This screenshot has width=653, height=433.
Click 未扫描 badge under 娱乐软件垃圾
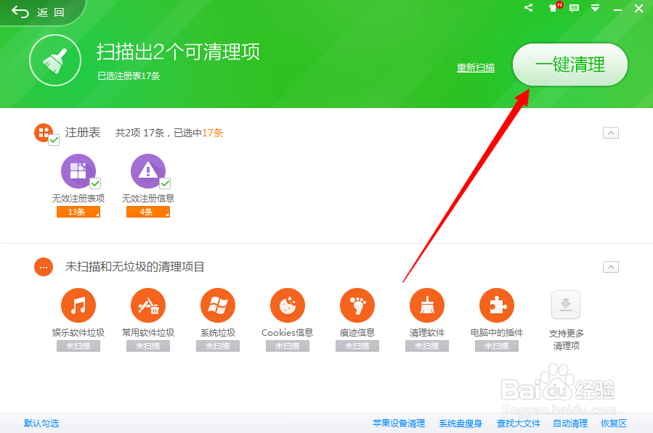pyautogui.click(x=78, y=346)
